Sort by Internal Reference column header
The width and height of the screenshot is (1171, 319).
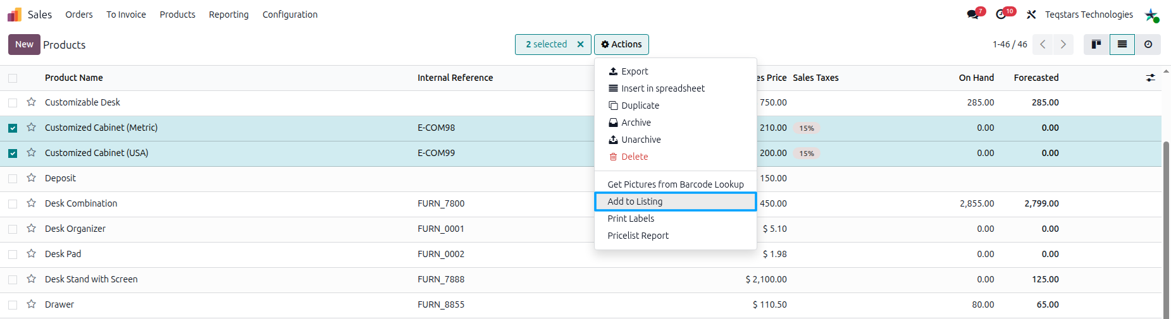(455, 78)
